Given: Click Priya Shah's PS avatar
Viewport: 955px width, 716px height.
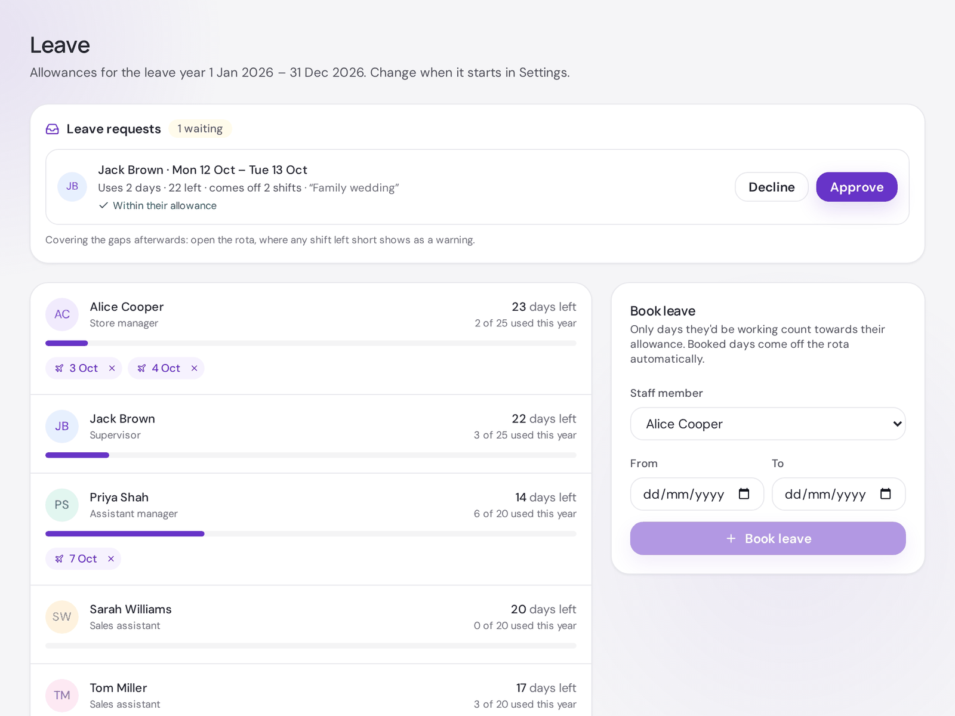Looking at the screenshot, I should [62, 505].
